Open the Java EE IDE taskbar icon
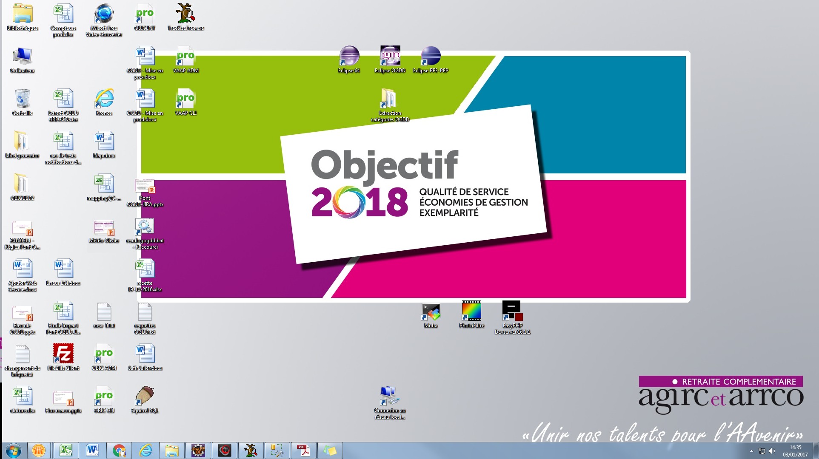819x459 pixels. [x=198, y=450]
